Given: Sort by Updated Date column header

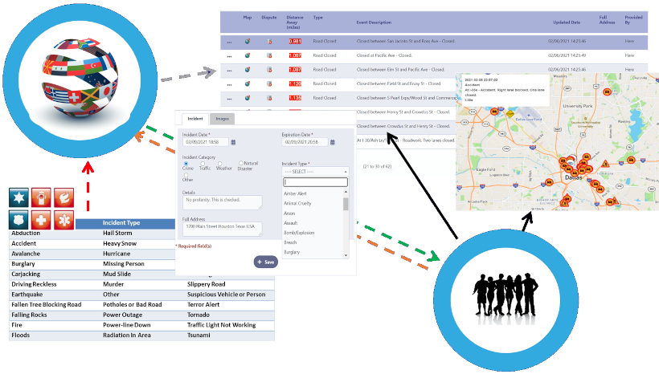Looking at the screenshot, I should tap(567, 22).
